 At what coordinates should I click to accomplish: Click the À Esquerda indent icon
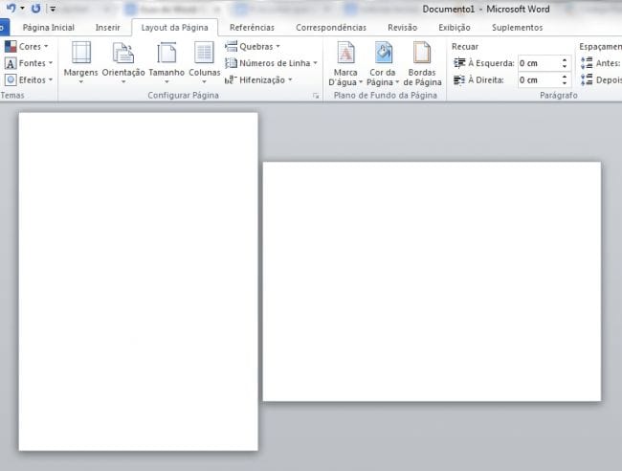tap(459, 62)
